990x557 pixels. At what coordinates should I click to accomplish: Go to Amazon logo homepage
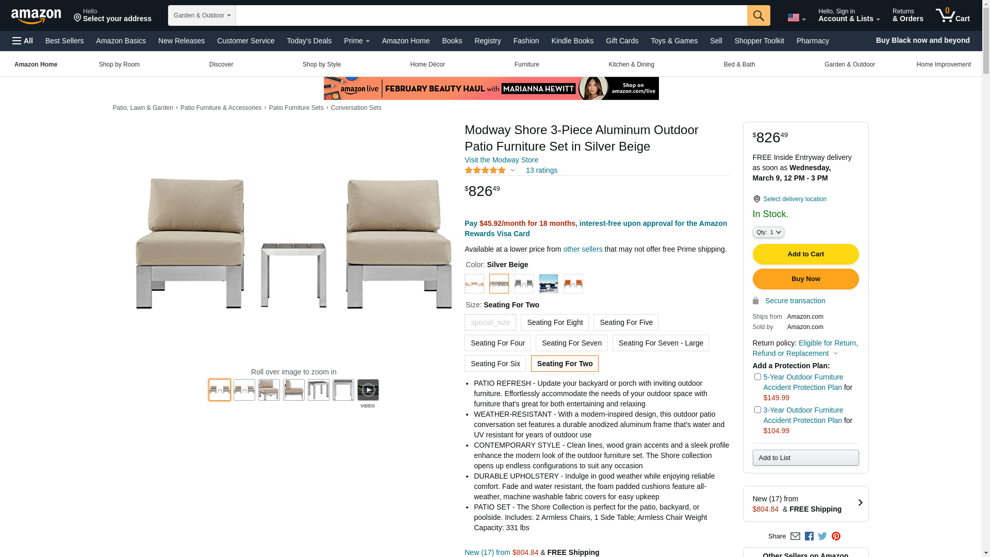tap(36, 16)
